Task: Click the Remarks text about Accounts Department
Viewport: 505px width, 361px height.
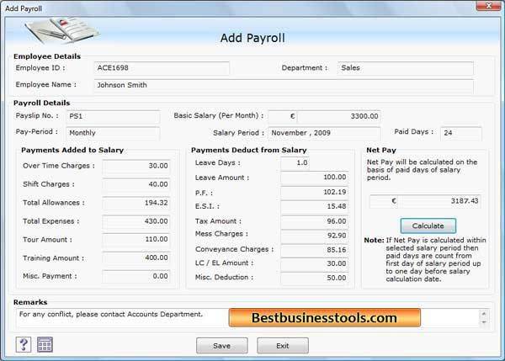Action: tap(111, 314)
